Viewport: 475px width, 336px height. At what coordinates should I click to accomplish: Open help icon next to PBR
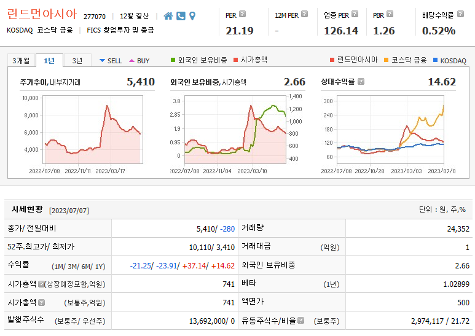(390, 14)
